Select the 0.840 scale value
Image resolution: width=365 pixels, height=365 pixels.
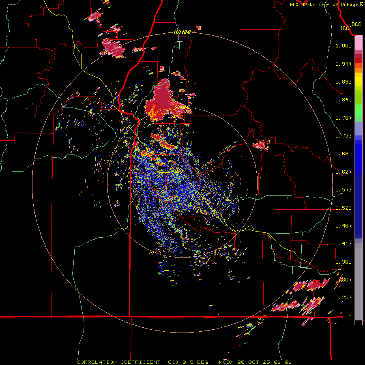pos(344,100)
